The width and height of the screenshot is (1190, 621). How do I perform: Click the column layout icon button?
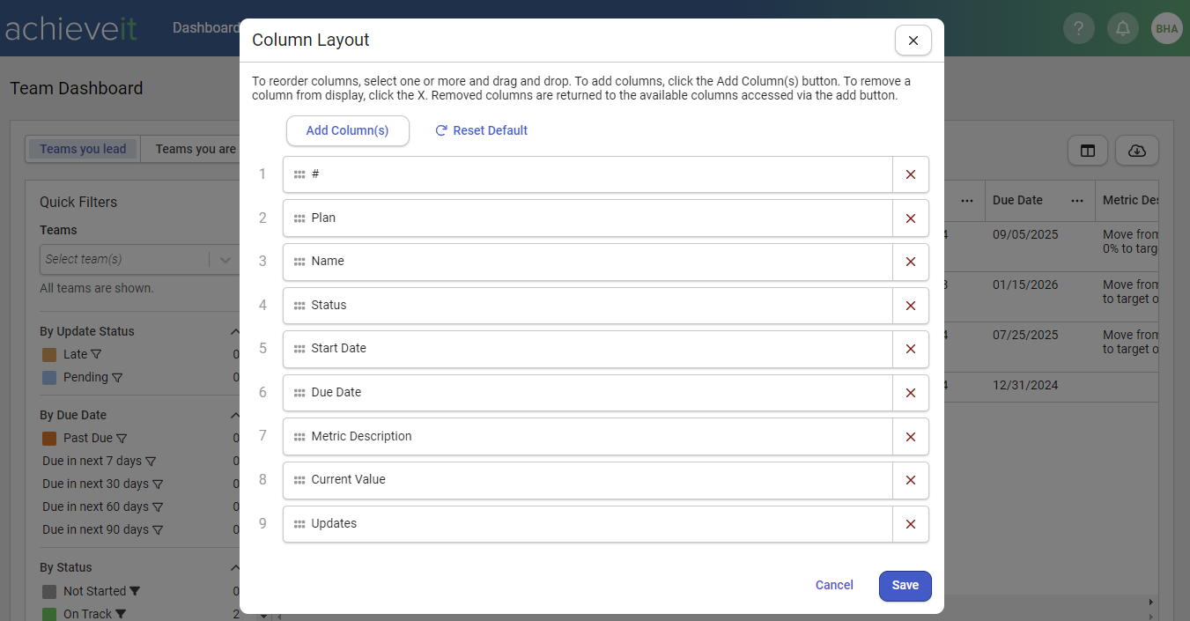tap(1088, 151)
